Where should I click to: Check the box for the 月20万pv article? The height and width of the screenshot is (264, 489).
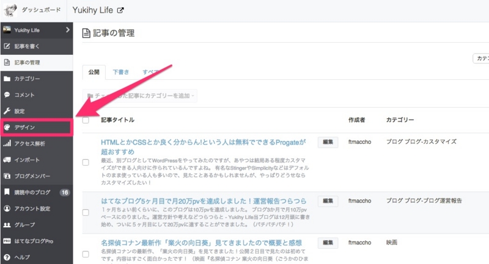point(86,212)
